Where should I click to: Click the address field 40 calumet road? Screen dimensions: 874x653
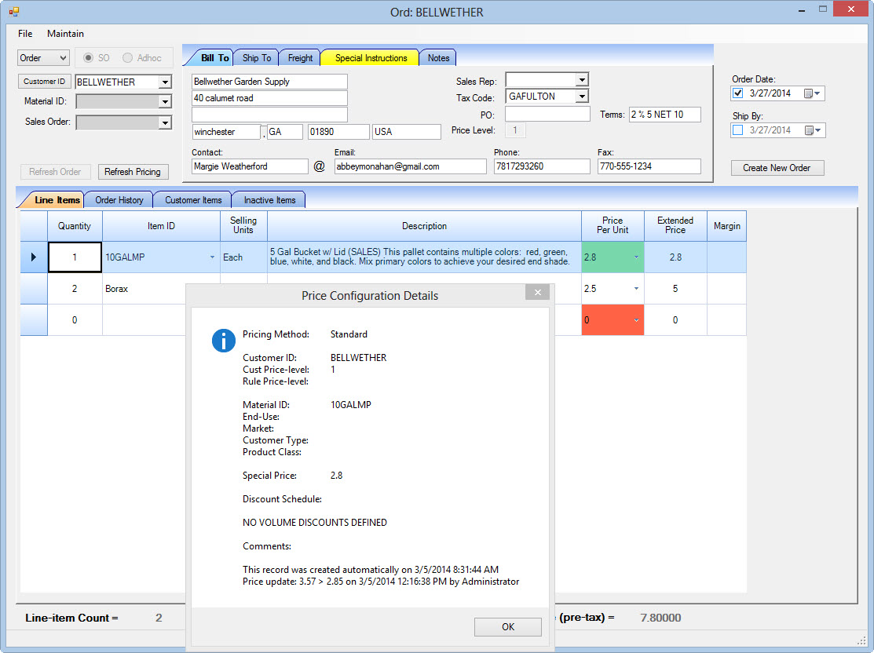[269, 98]
